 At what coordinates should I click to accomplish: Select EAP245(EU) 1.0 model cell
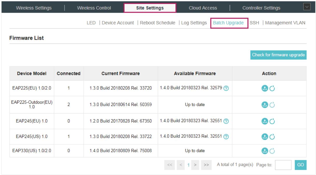(x=32, y=121)
